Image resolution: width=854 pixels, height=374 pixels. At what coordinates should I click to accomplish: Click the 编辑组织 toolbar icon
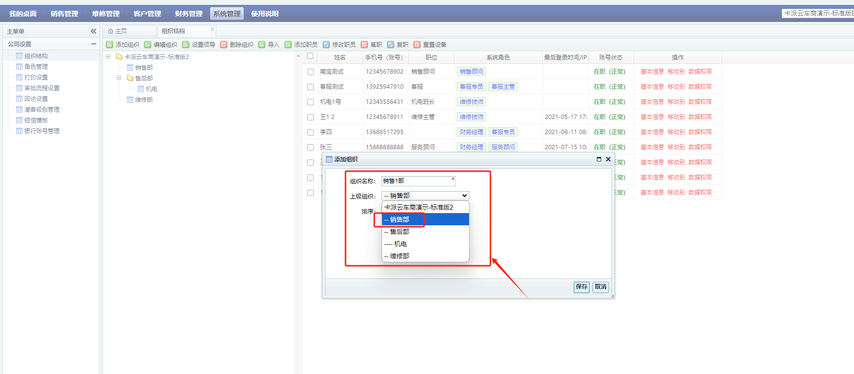click(x=148, y=45)
